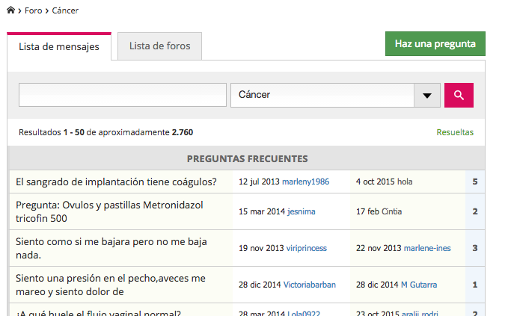View user profile M Gutarra

tap(419, 285)
